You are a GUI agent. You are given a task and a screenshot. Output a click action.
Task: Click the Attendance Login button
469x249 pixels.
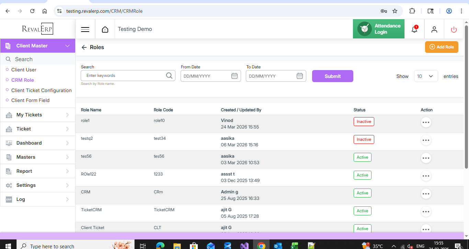pyautogui.click(x=379, y=29)
